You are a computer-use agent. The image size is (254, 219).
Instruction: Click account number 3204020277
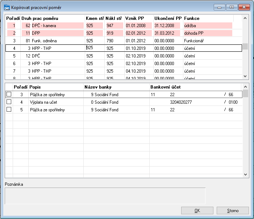181,102
